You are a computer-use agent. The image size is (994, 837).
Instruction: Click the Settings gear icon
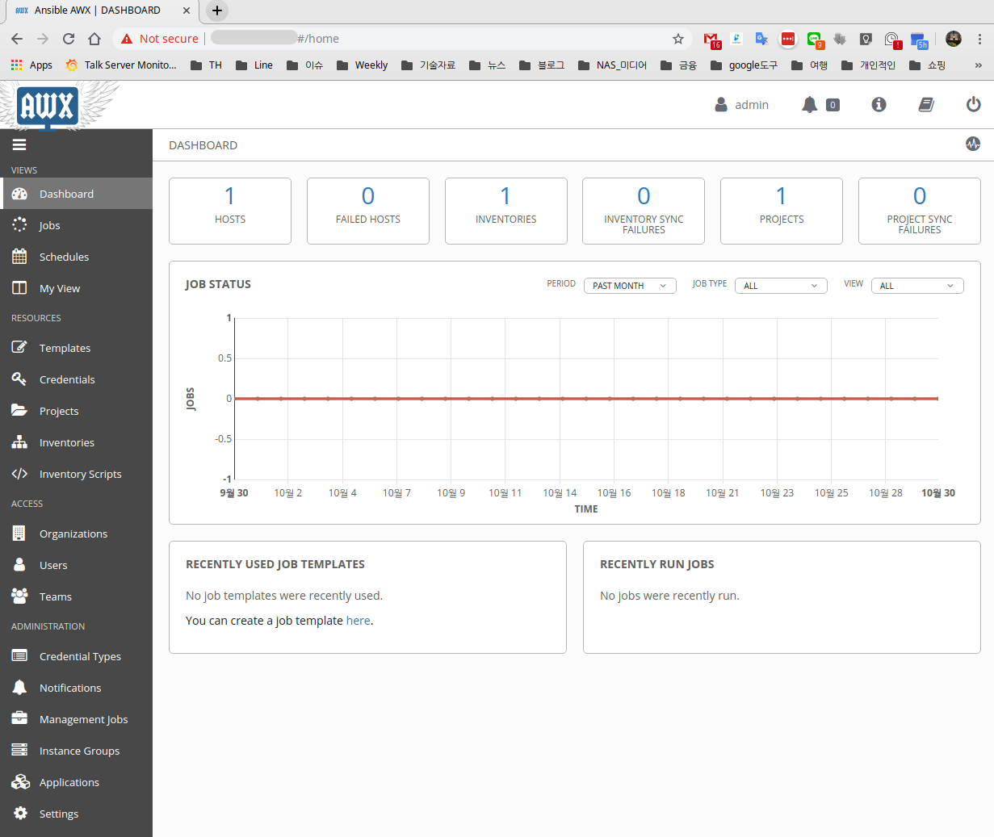click(19, 814)
